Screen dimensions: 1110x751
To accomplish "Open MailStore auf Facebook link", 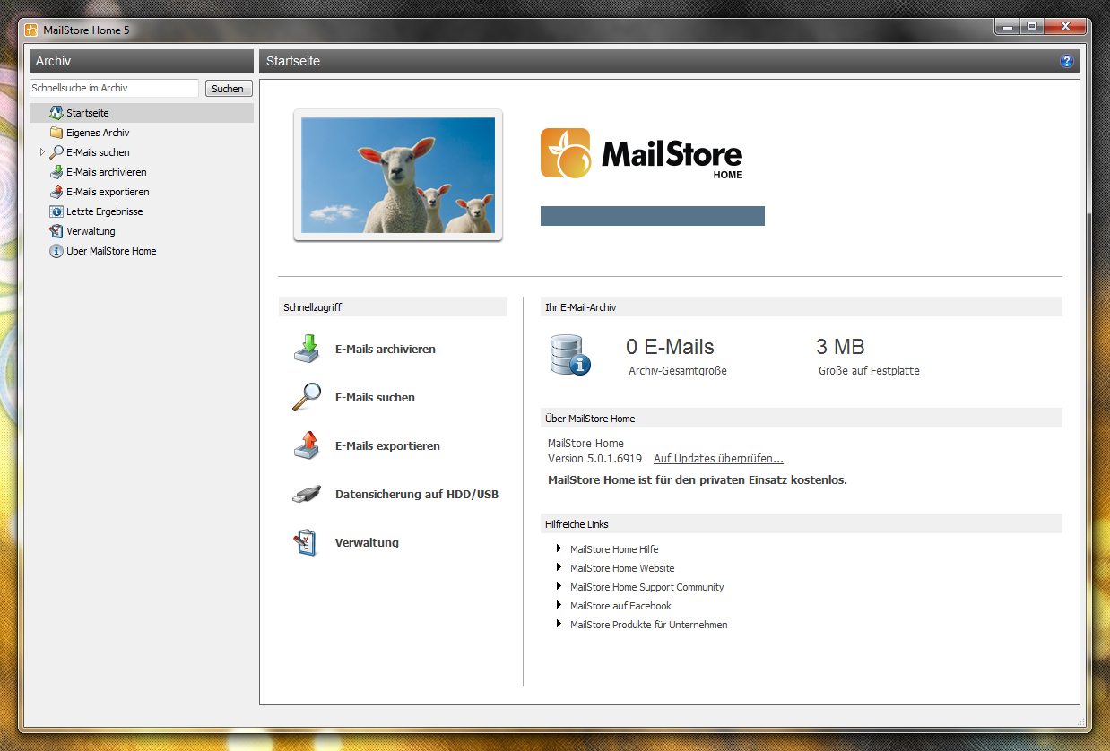I will pyautogui.click(x=620, y=606).
